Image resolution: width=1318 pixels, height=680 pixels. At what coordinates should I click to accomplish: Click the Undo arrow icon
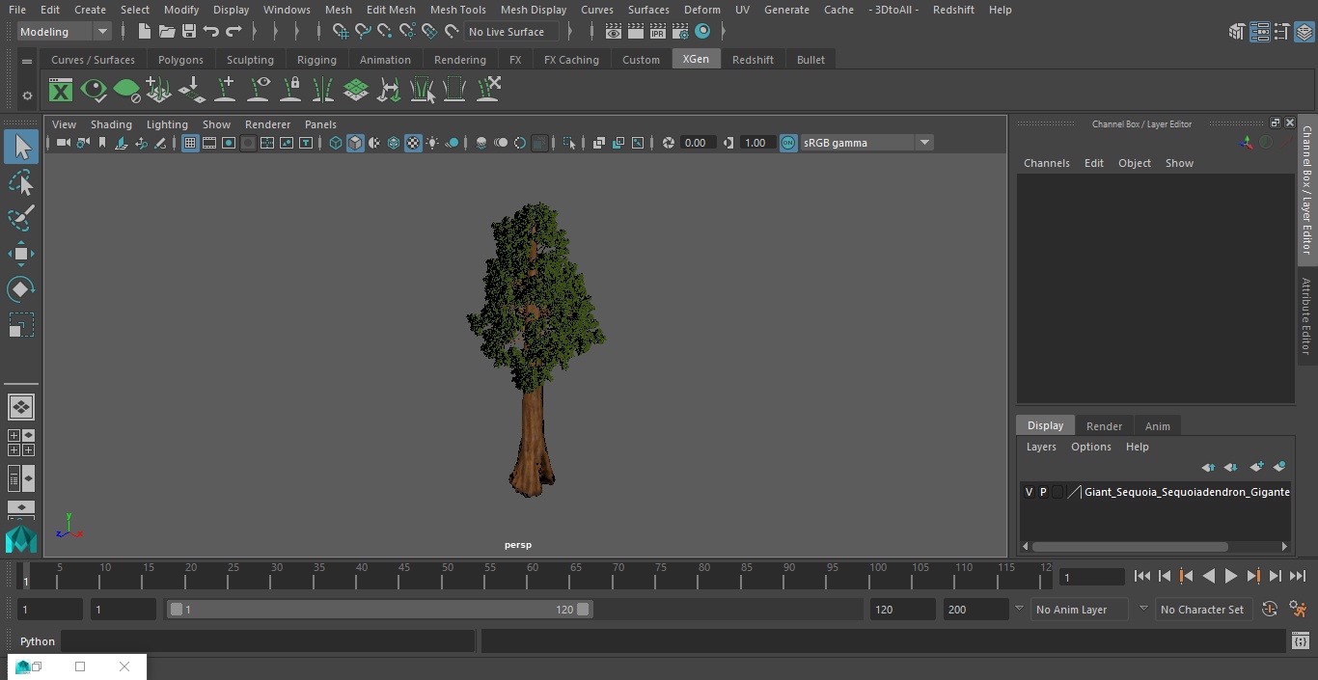(x=211, y=32)
